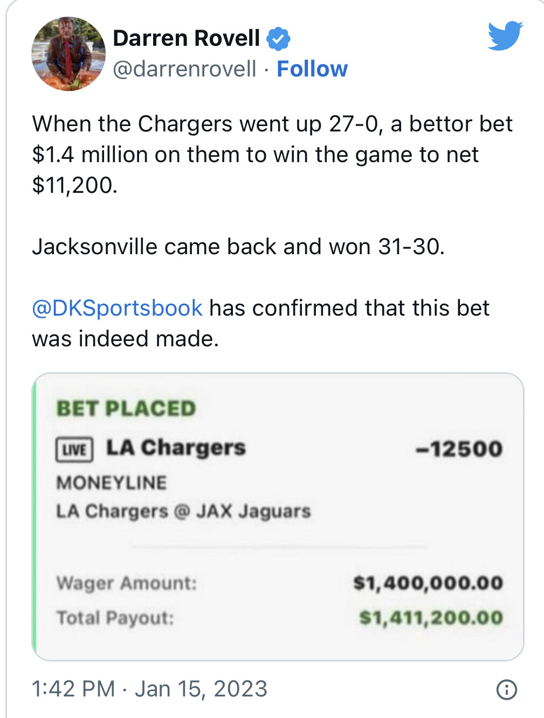The image size is (544, 718).
Task: Click the BET PLACED heading
Action: point(126,408)
